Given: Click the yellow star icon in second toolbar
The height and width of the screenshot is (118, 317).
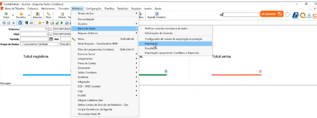Looking at the screenshot, I should [39, 23].
